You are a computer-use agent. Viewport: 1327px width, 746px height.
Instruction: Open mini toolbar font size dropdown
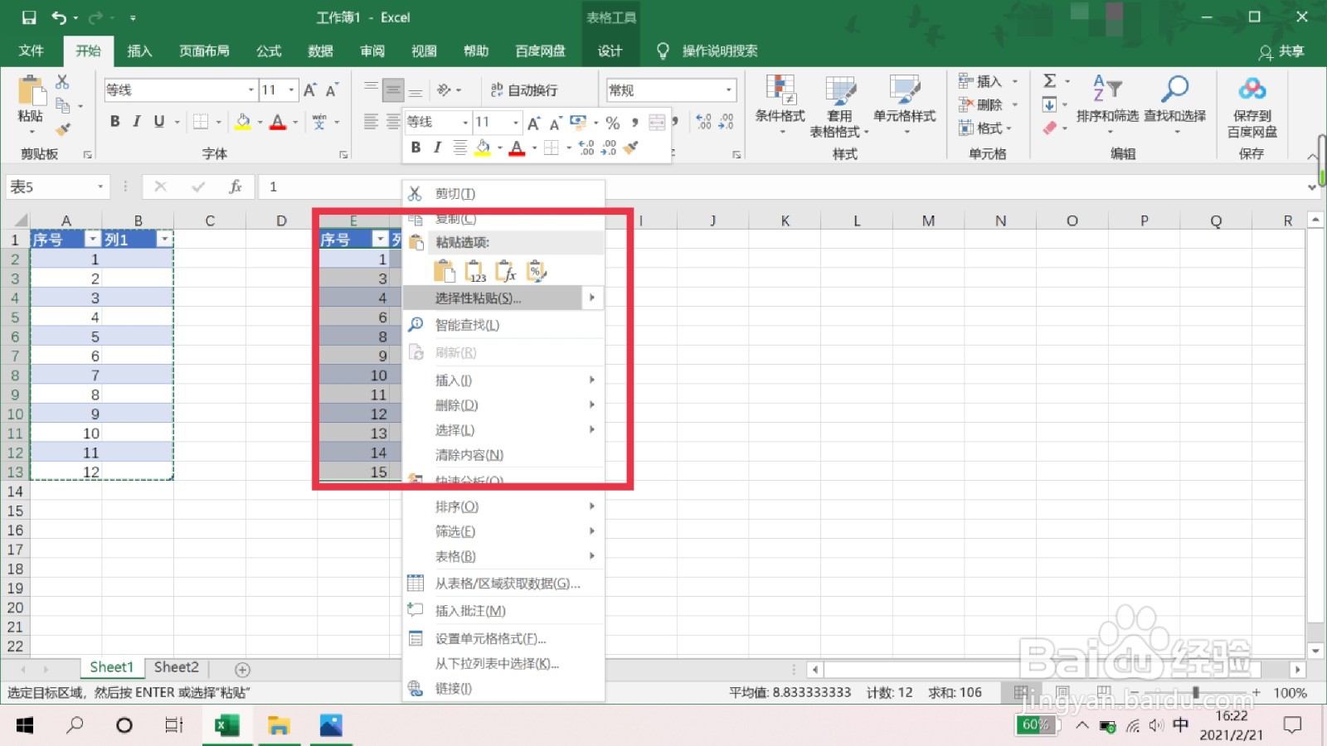tap(515, 123)
